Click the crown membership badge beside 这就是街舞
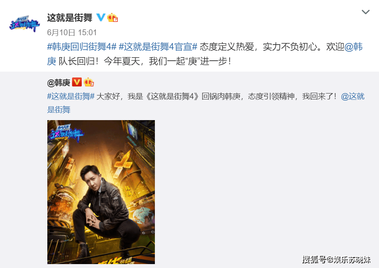379x268 pixels. click(112, 18)
